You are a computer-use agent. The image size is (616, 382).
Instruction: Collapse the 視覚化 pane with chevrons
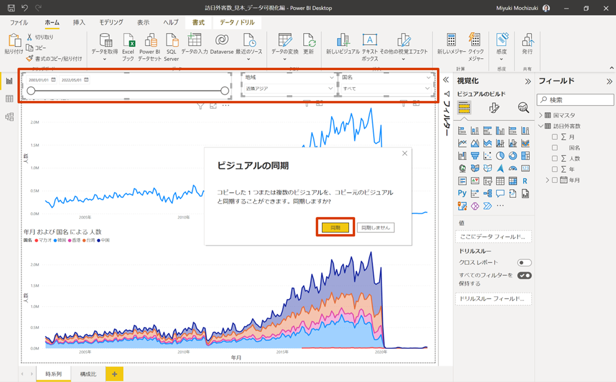pos(528,81)
